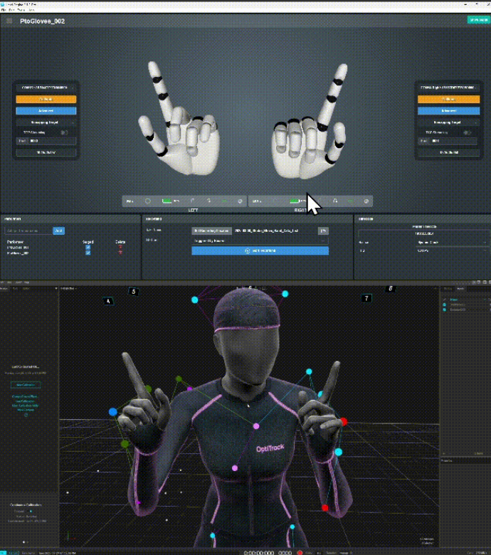Click the green signal indicator in RIGHT hand bar
This screenshot has height=555, width=491.
pos(351,201)
